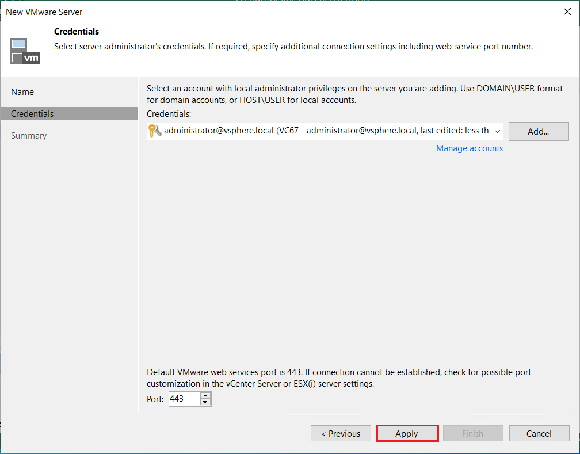The image size is (580, 454).
Task: Cancel the New VMware Server wizard
Action: [x=539, y=433]
